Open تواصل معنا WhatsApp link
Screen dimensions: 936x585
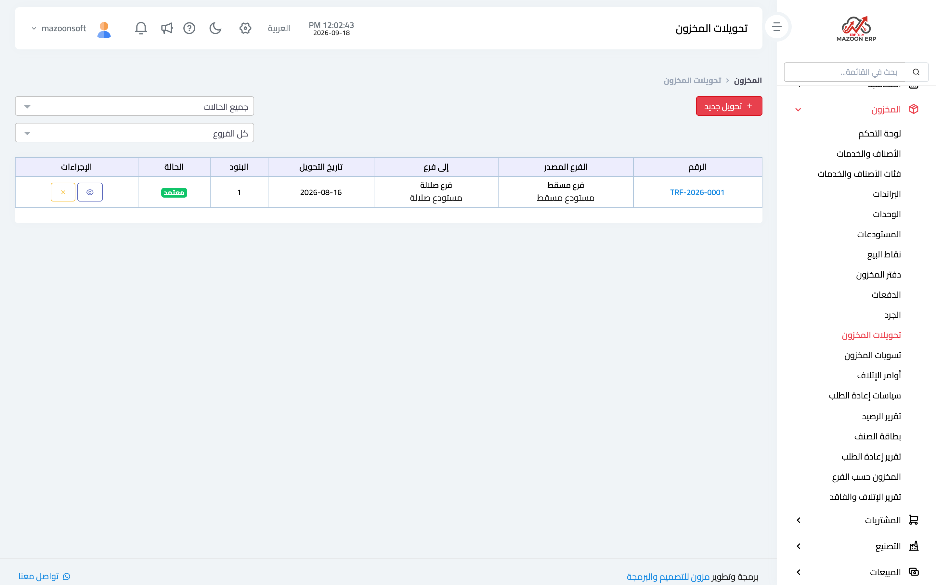44,576
